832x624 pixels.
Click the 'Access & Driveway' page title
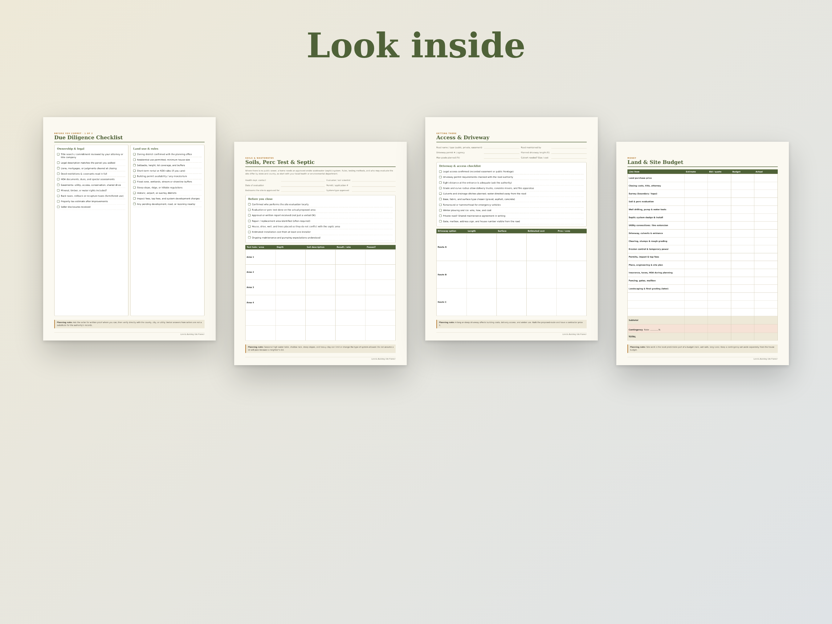pyautogui.click(x=463, y=138)
